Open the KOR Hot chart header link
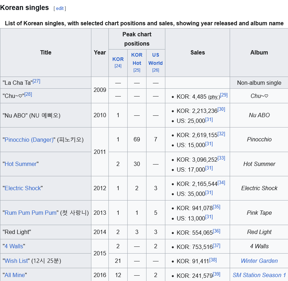Screen dimensions: 288x281 137,59
